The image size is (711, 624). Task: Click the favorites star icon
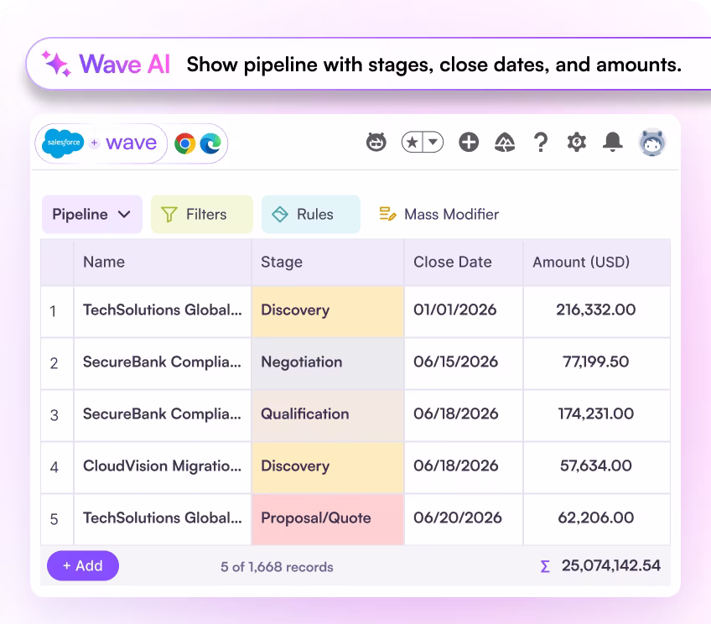point(413,143)
